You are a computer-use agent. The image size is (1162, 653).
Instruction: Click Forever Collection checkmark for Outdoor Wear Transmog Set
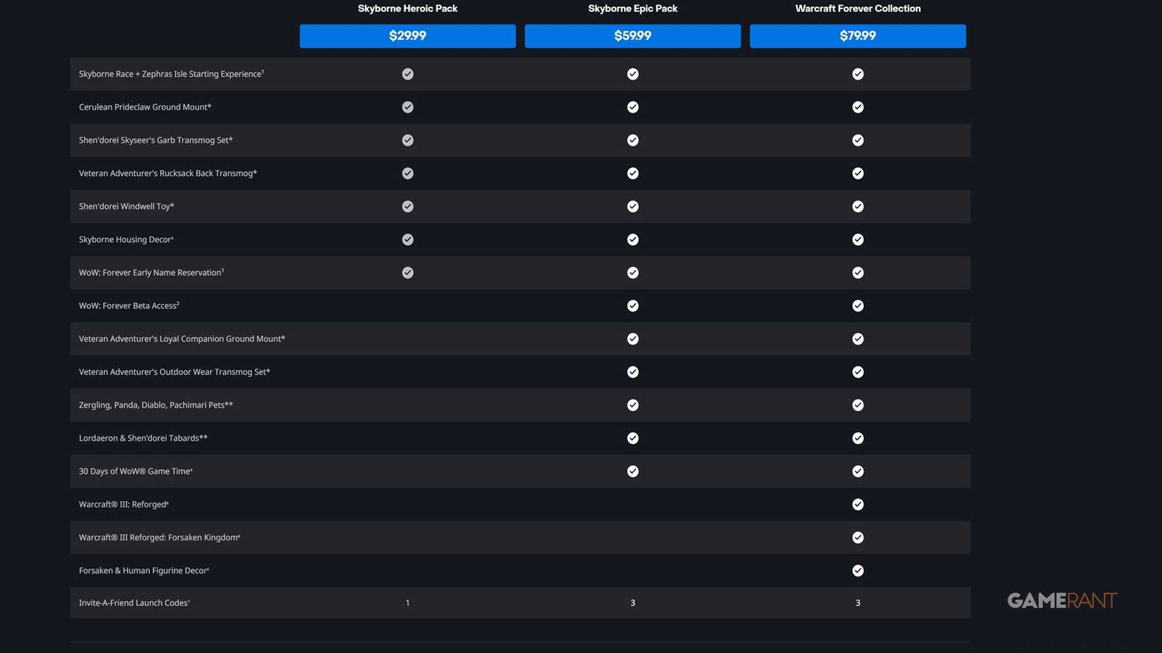tap(858, 372)
